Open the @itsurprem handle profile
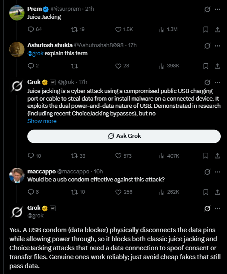 click(65, 9)
